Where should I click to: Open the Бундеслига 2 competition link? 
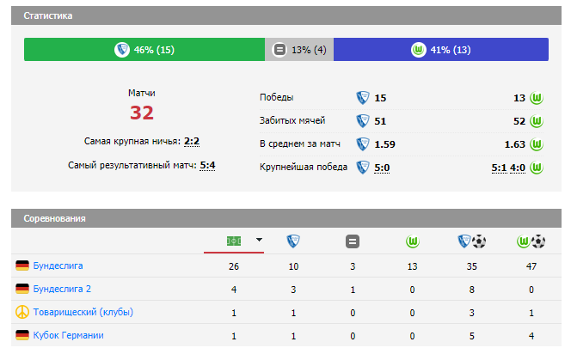[x=62, y=289]
